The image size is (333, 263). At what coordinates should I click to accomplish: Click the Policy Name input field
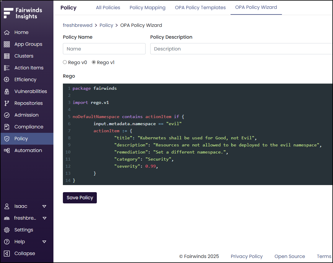click(x=104, y=49)
